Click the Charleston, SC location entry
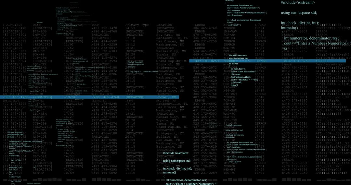The image size is (351, 185). click(x=170, y=87)
